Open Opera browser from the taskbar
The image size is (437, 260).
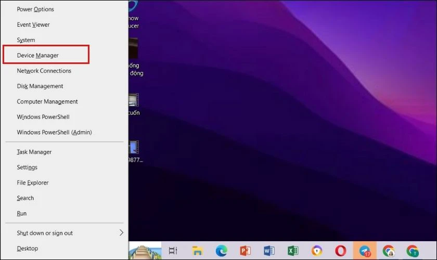pos(341,251)
